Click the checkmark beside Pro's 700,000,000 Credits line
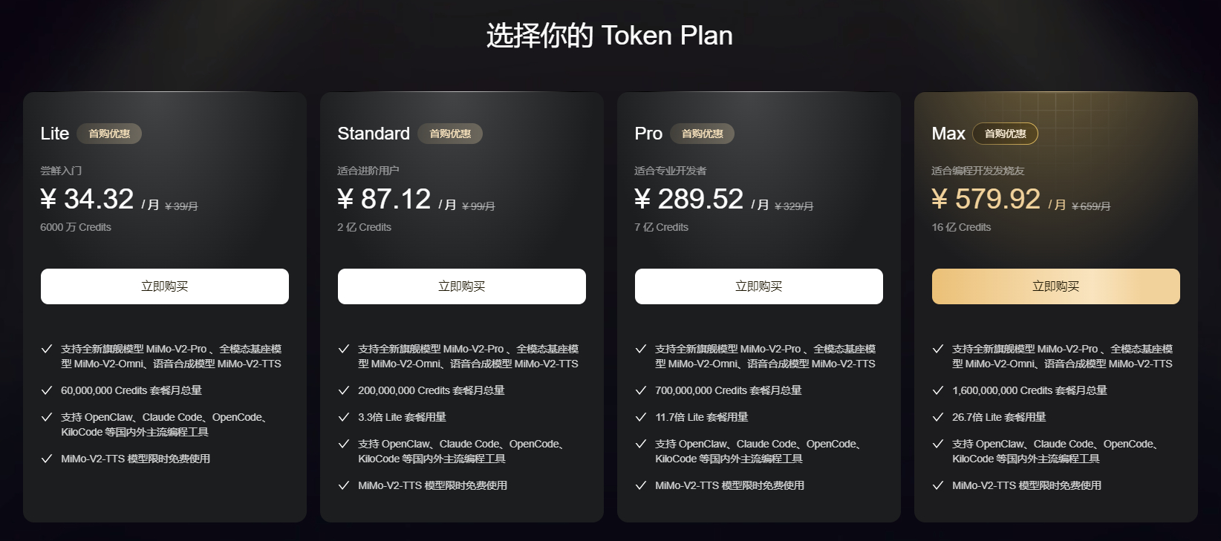This screenshot has height=541, width=1221. pos(640,390)
